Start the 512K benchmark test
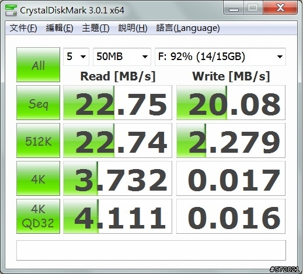 point(38,140)
